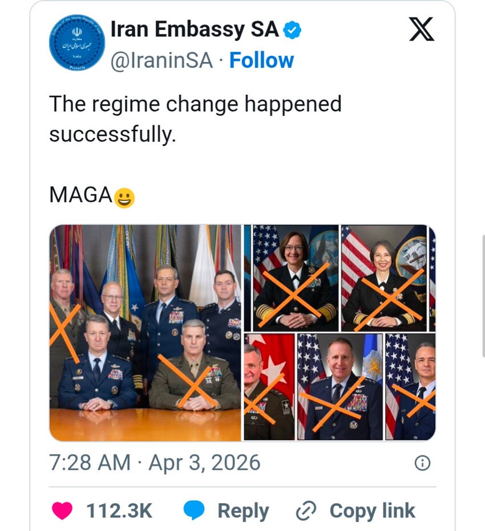Click the smiley emoji after MAGA
This screenshot has width=485, height=531.
(x=124, y=198)
